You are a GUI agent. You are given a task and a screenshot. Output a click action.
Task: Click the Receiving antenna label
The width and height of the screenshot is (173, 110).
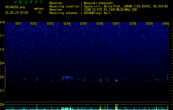(63, 13)
